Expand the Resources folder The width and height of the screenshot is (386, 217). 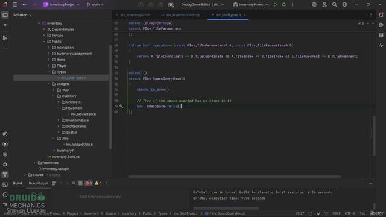pyautogui.click(x=34, y=163)
